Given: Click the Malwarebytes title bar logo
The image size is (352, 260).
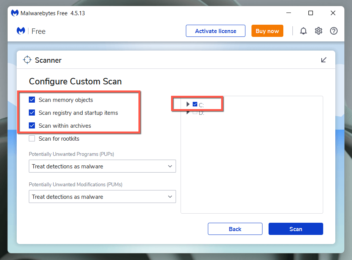Looking at the screenshot, I should 15,13.
